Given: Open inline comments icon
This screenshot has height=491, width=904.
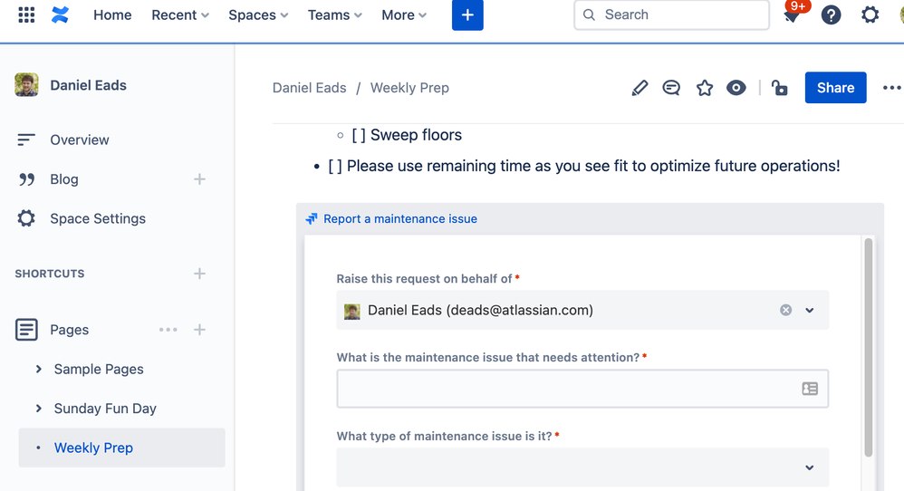Looking at the screenshot, I should click(671, 88).
